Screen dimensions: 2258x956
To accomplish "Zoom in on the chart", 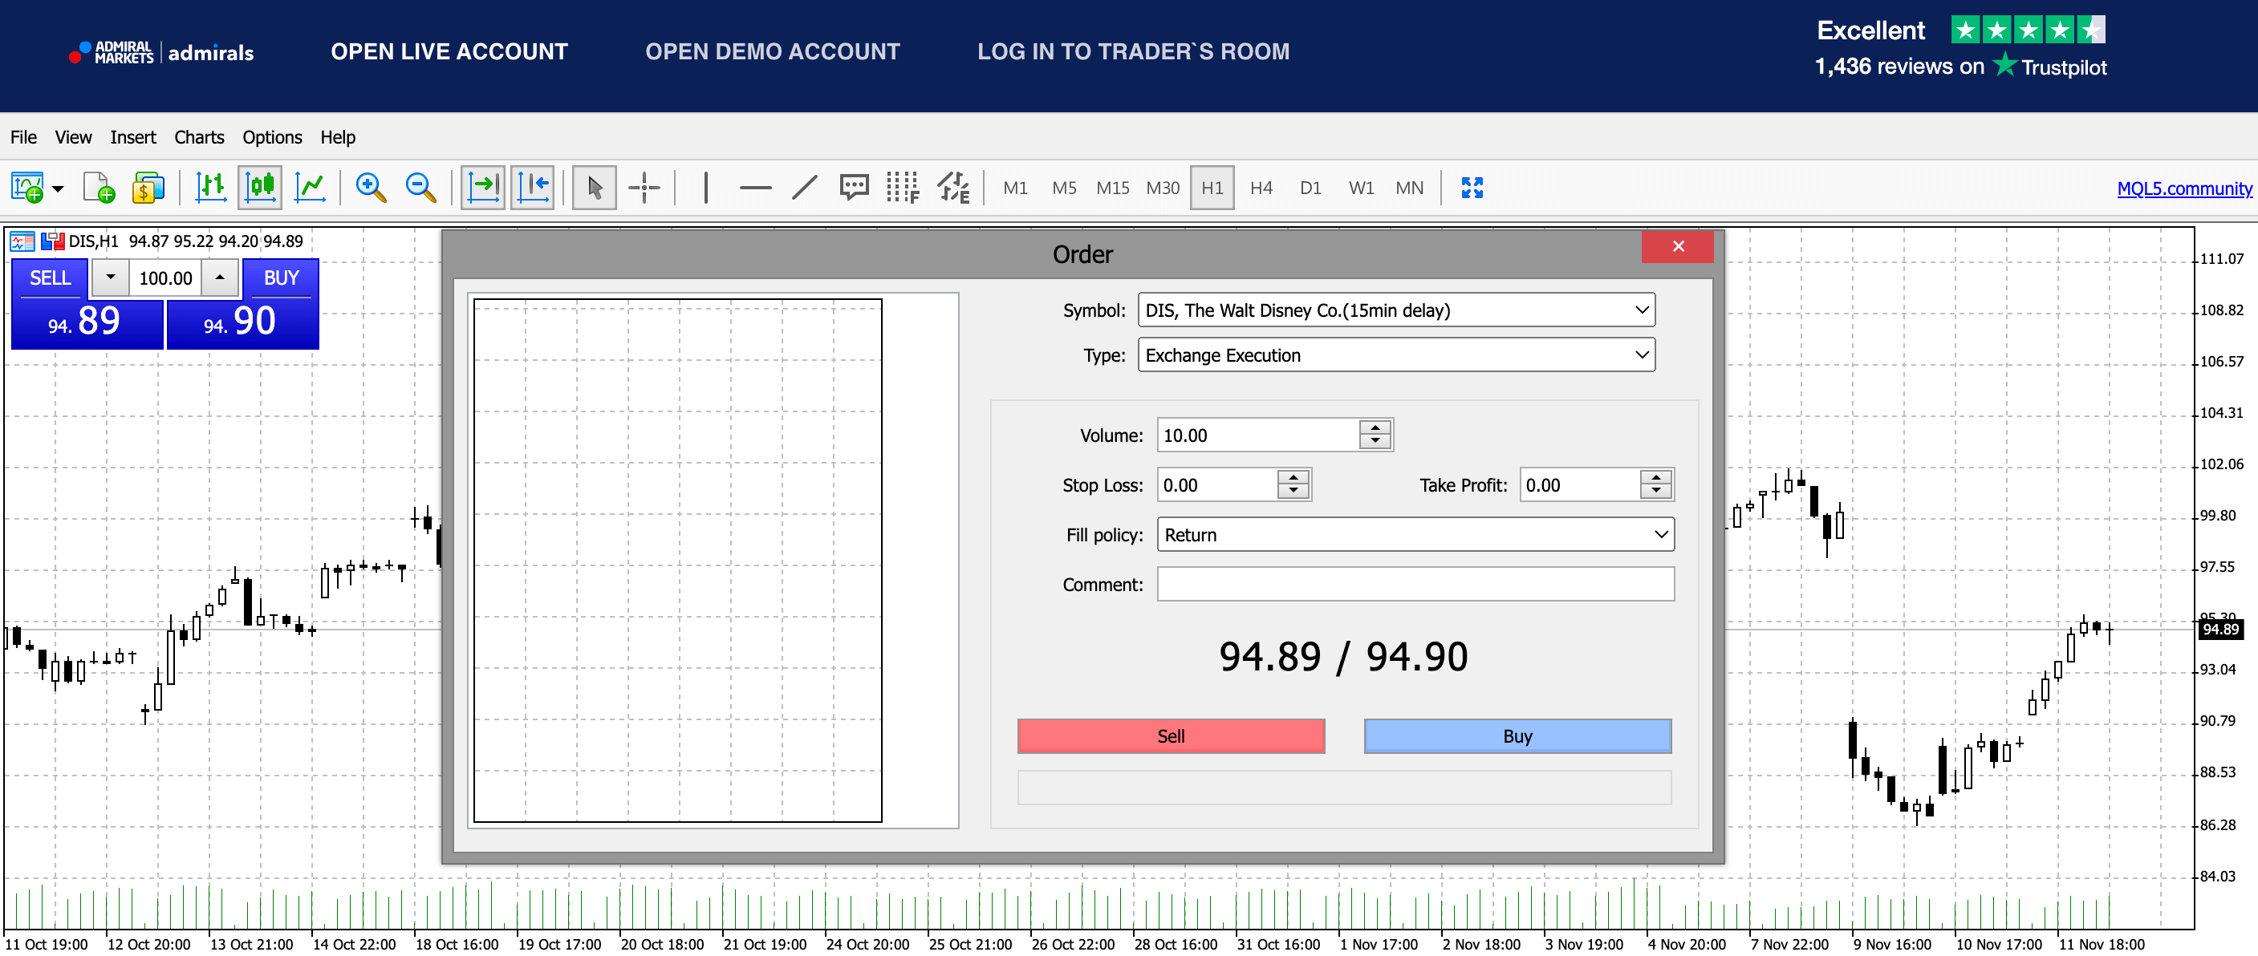I will tap(371, 188).
